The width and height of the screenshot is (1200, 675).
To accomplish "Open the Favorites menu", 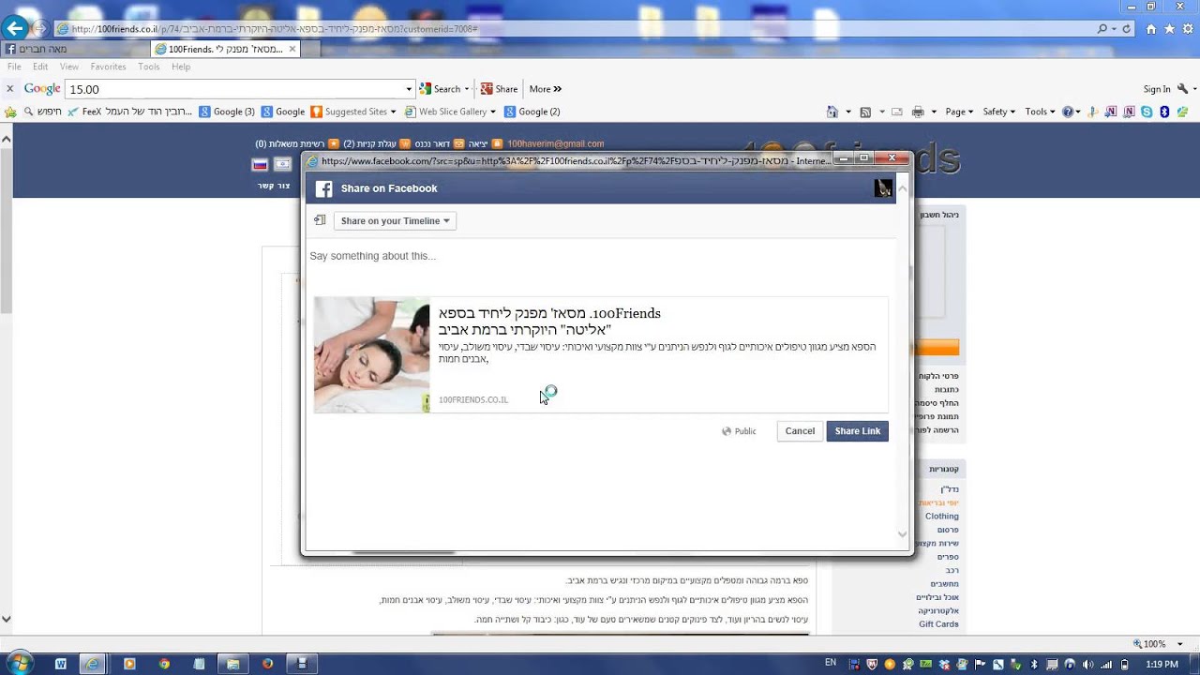I will (108, 67).
